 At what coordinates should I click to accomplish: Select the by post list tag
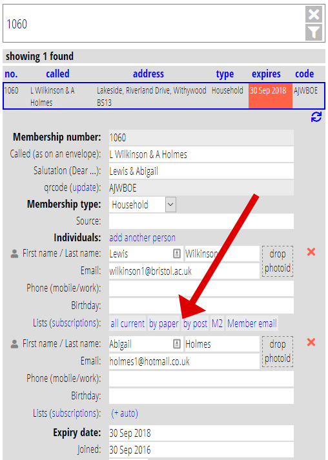(x=195, y=323)
